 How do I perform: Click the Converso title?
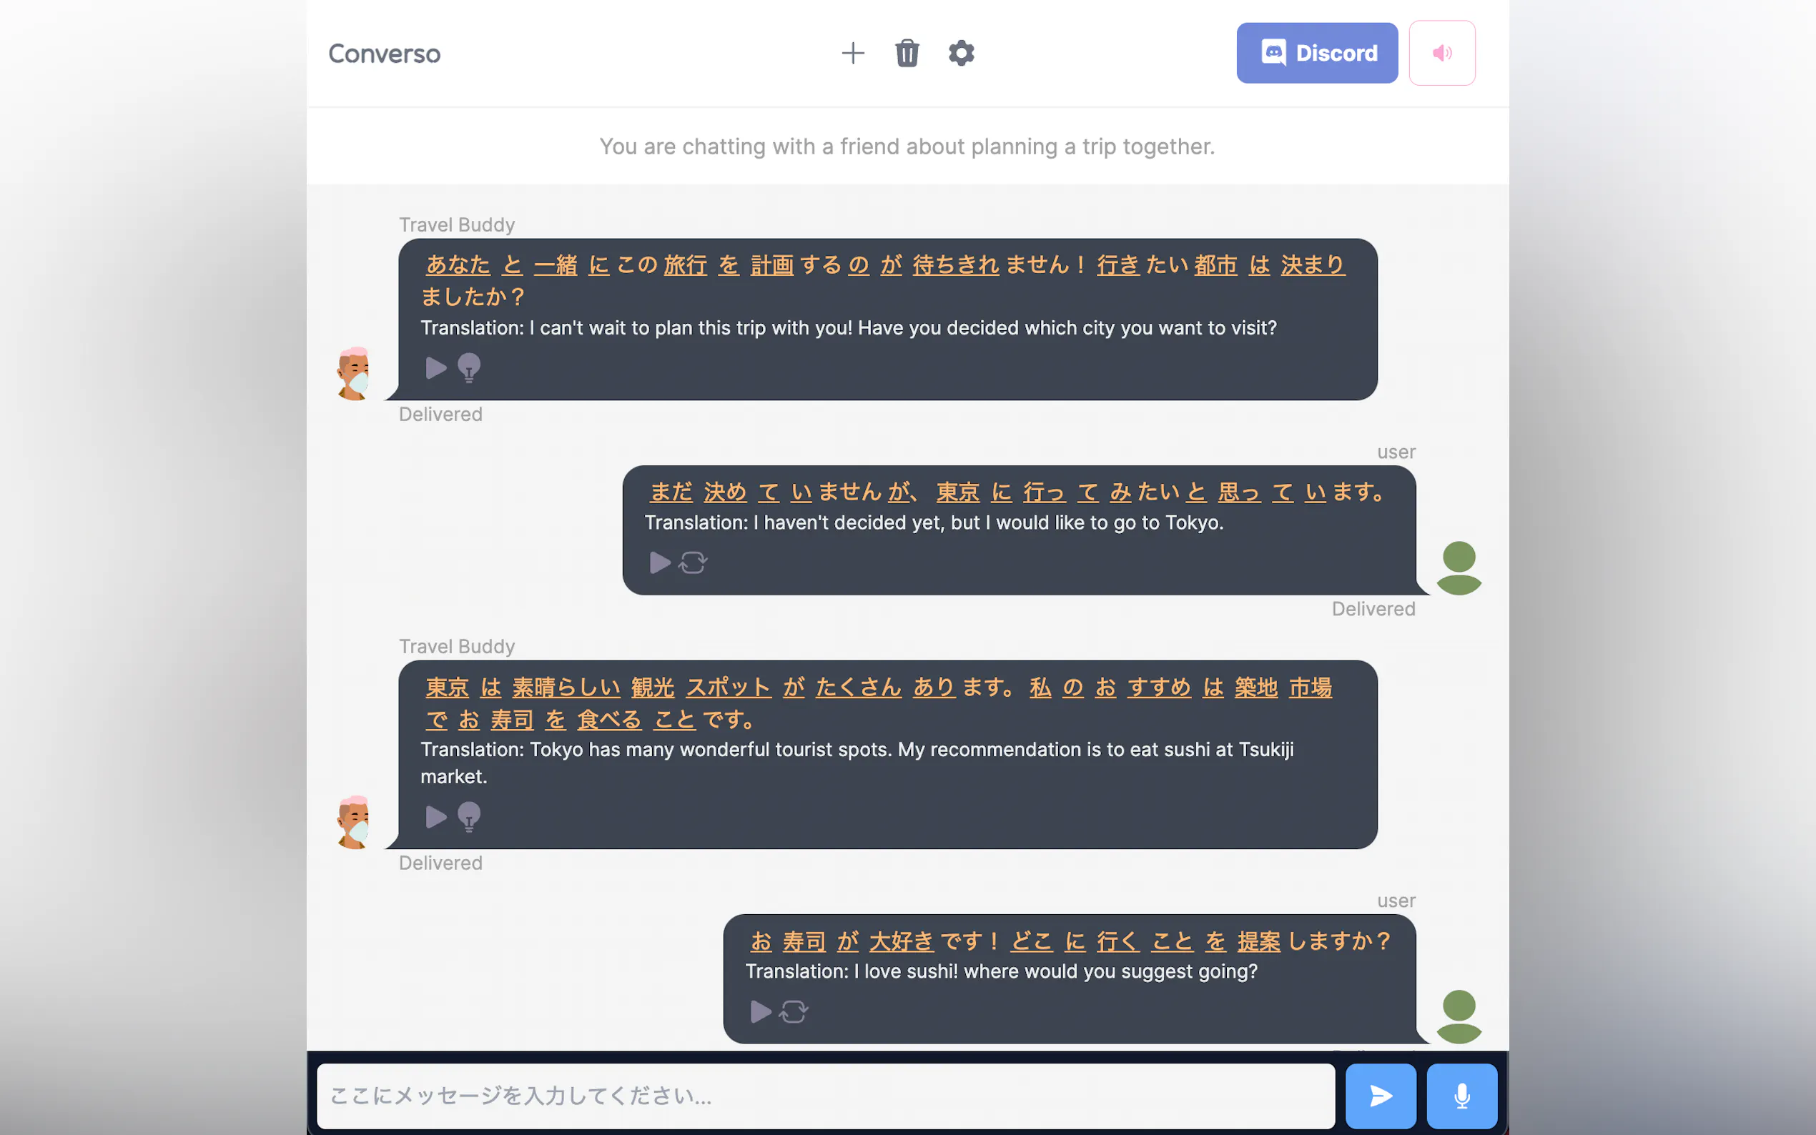pos(385,54)
